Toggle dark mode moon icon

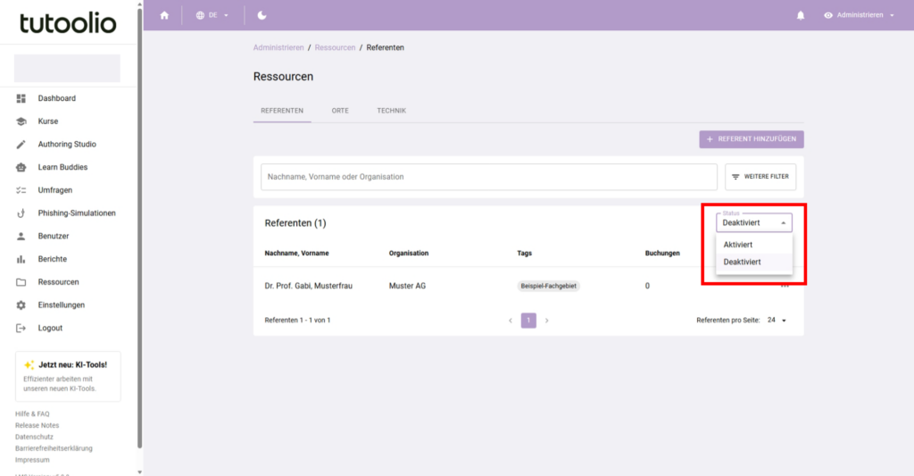[x=262, y=15]
